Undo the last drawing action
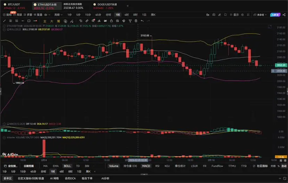The width and height of the screenshot is (288, 183). tap(142, 21)
